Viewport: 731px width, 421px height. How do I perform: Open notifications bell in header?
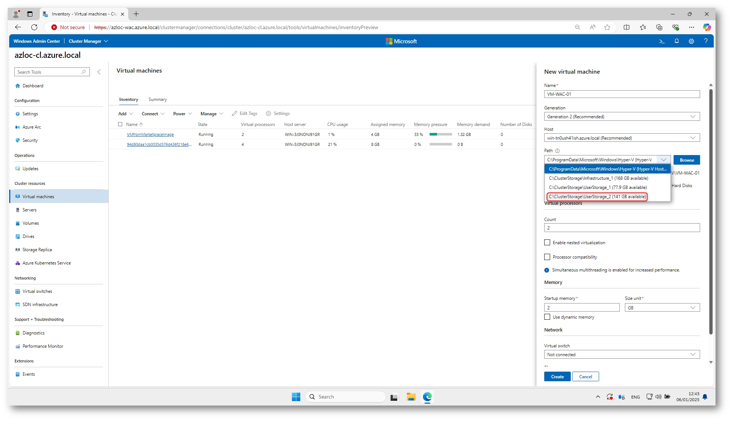676,41
